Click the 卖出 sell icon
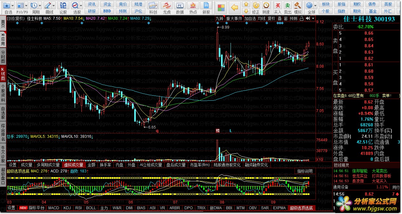The width and height of the screenshot is (402, 214). [x=288, y=5]
